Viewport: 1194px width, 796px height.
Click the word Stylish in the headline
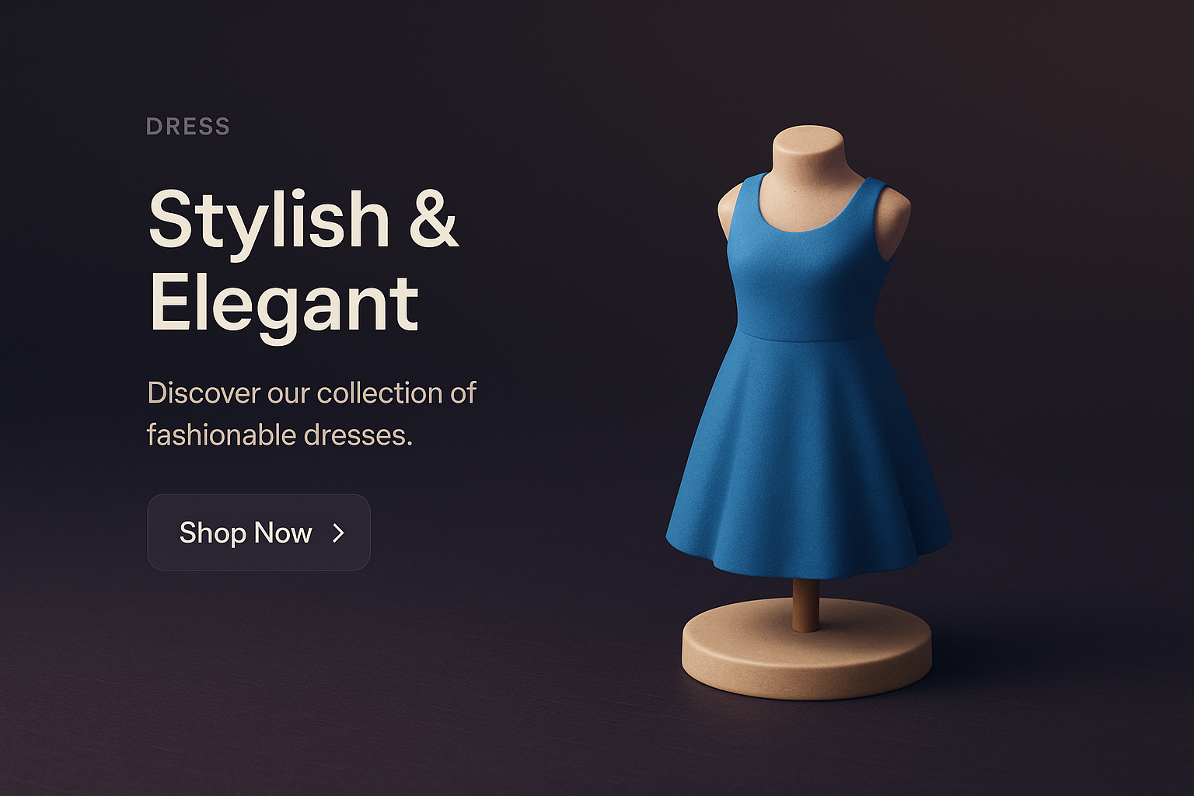click(x=269, y=220)
